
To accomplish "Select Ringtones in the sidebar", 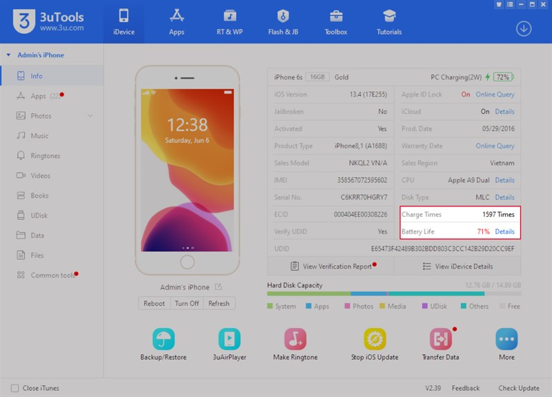I will coord(46,156).
